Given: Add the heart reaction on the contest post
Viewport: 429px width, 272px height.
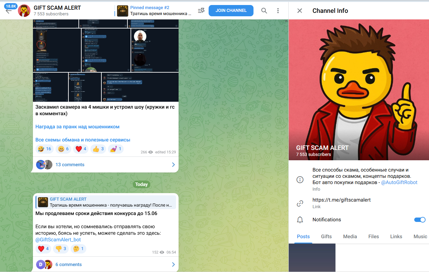Looking at the screenshot, I should [x=43, y=249].
